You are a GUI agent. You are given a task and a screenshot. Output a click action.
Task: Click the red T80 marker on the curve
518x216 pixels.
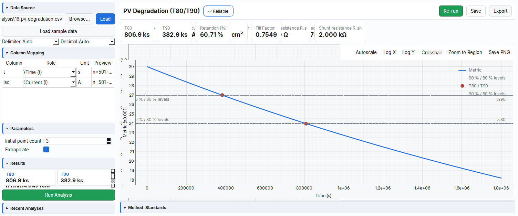click(306, 123)
